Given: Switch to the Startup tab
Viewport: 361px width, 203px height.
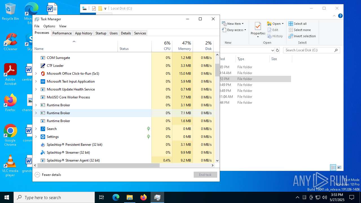Looking at the screenshot, I should [101, 33].
